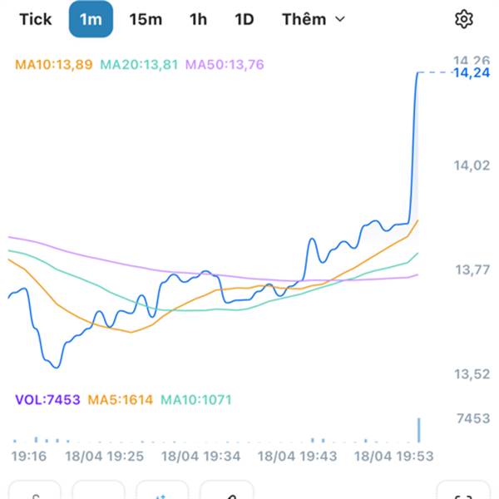
Task: Click the VOL:7453 volume label
Action: [x=47, y=399]
